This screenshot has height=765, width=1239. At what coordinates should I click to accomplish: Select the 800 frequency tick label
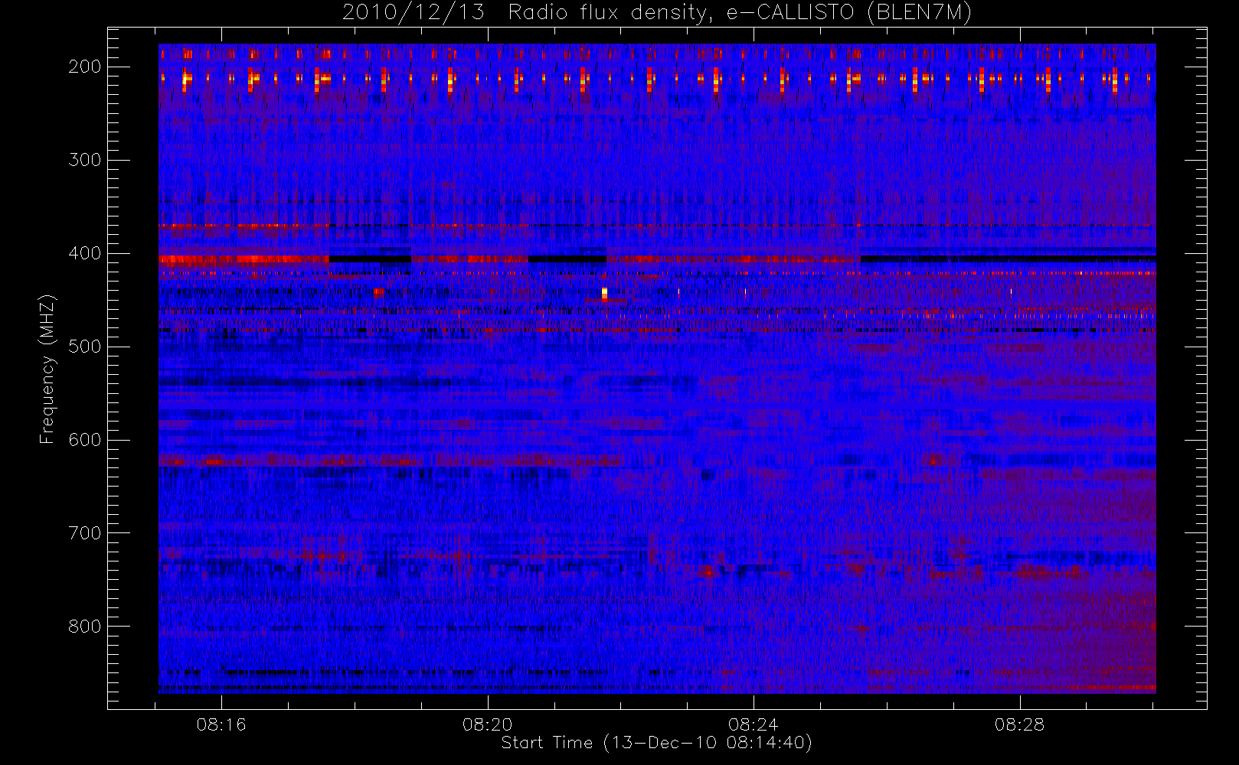pos(85,627)
